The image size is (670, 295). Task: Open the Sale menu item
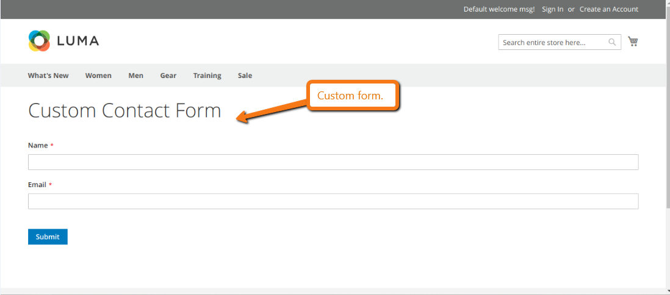coord(245,76)
